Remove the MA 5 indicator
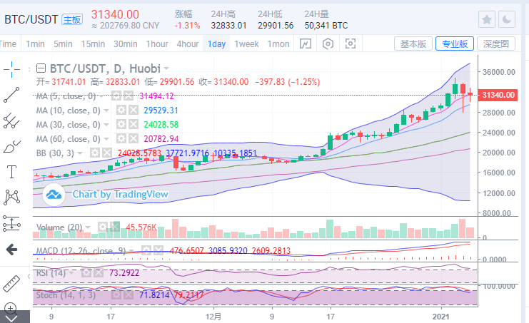The image size is (529, 323). (x=129, y=96)
